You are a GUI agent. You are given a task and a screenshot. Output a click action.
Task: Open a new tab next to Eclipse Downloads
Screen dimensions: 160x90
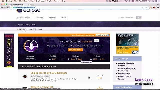point(32,5)
